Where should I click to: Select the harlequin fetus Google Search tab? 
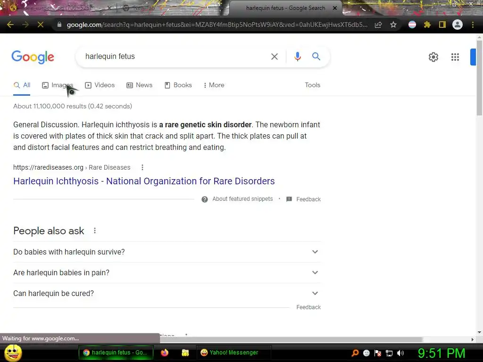(285, 8)
